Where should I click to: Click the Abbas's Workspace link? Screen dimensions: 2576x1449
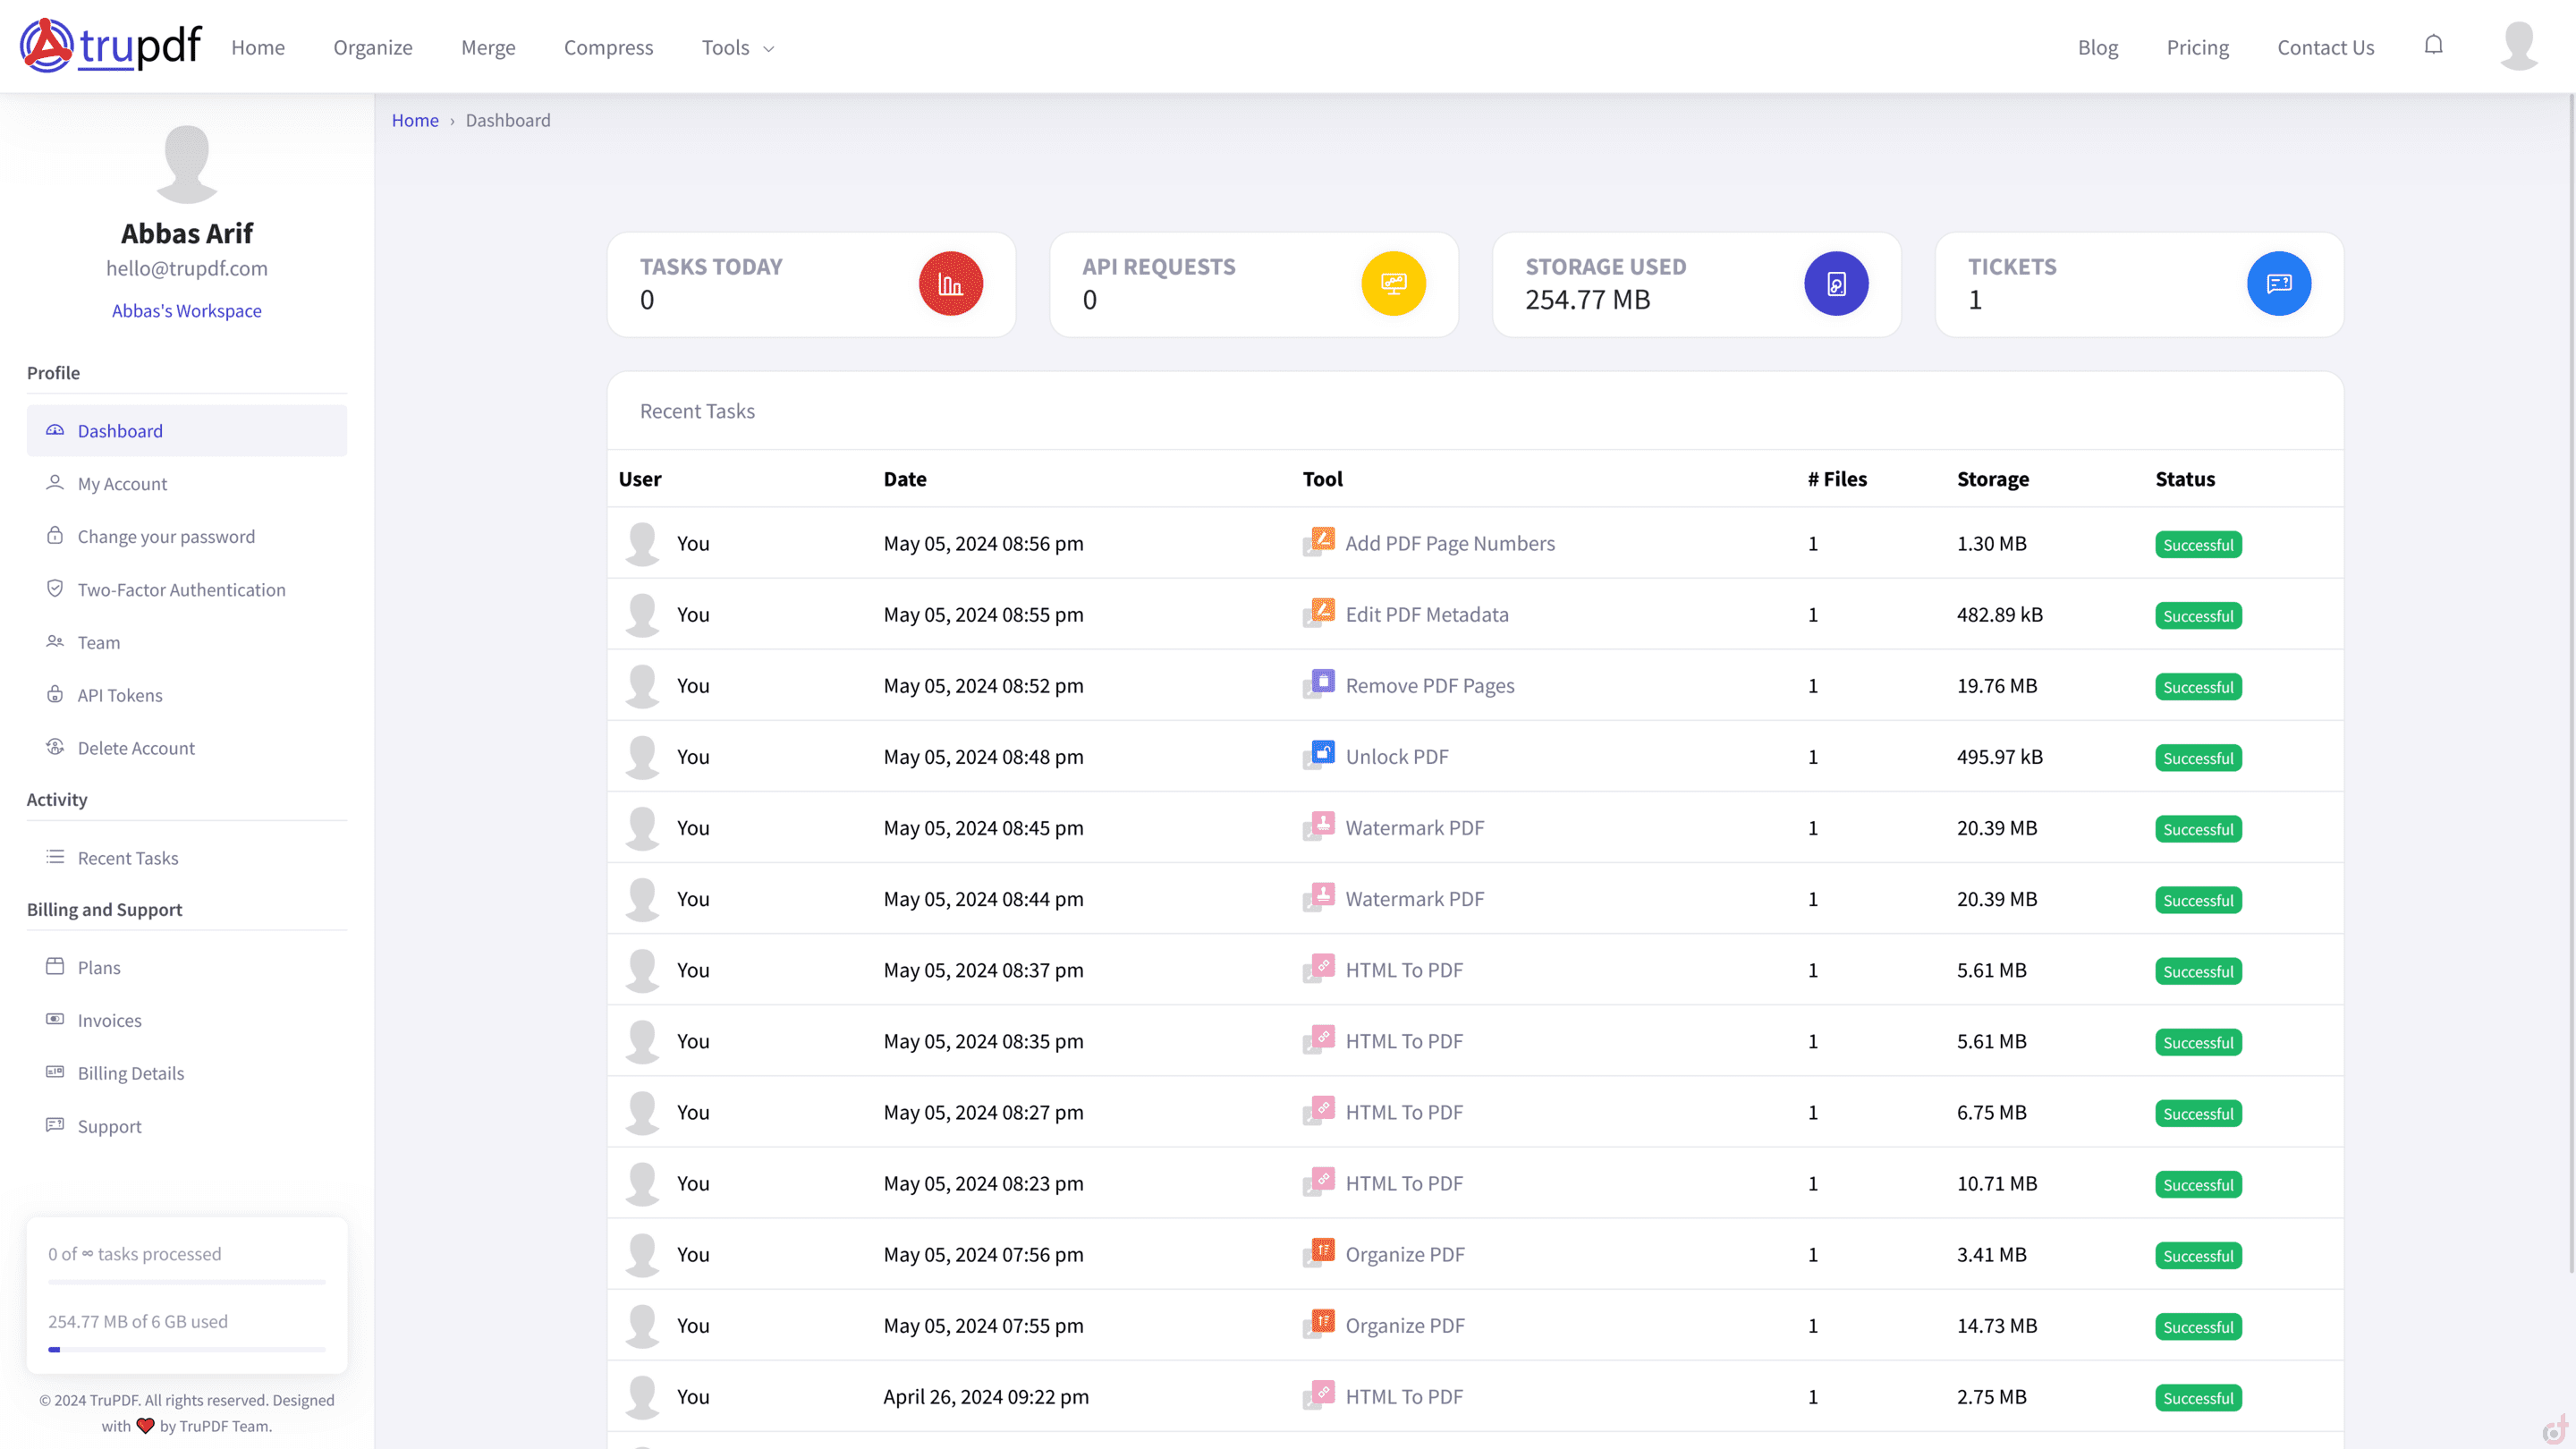click(x=187, y=311)
